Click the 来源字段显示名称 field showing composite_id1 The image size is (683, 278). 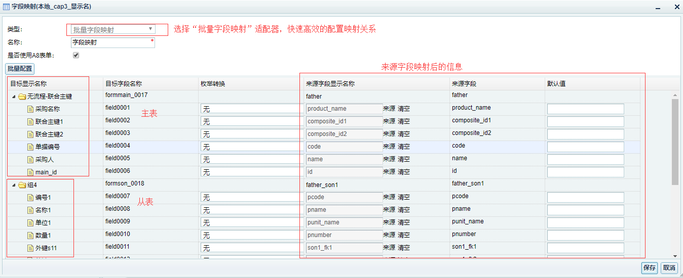(x=344, y=121)
